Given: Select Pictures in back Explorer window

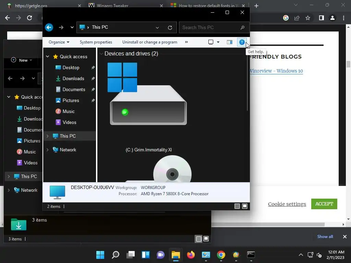Looking at the screenshot, I should [x=29, y=141].
